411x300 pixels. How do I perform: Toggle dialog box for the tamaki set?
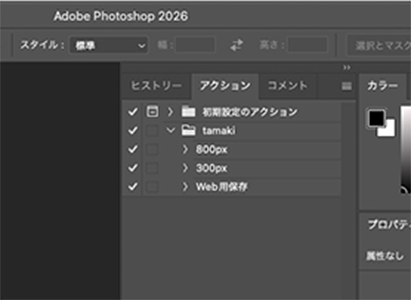152,131
